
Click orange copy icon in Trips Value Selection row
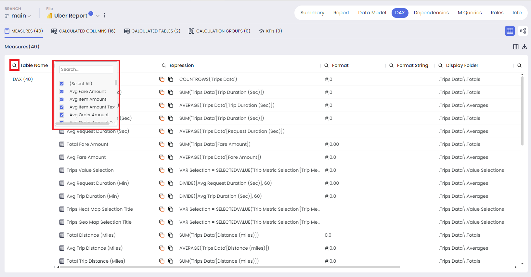[x=162, y=170]
